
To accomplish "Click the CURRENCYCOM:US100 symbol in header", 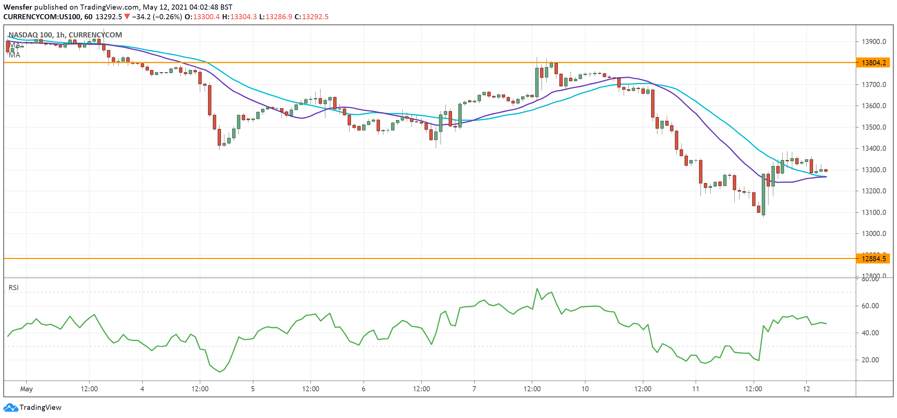I will click(x=42, y=17).
